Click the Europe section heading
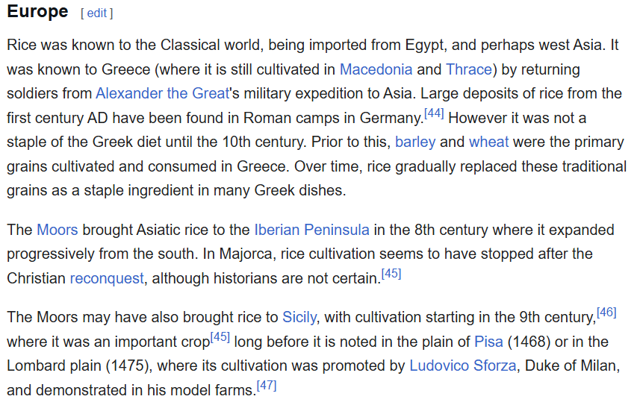Screen dimensions: 640x411 point(37,11)
